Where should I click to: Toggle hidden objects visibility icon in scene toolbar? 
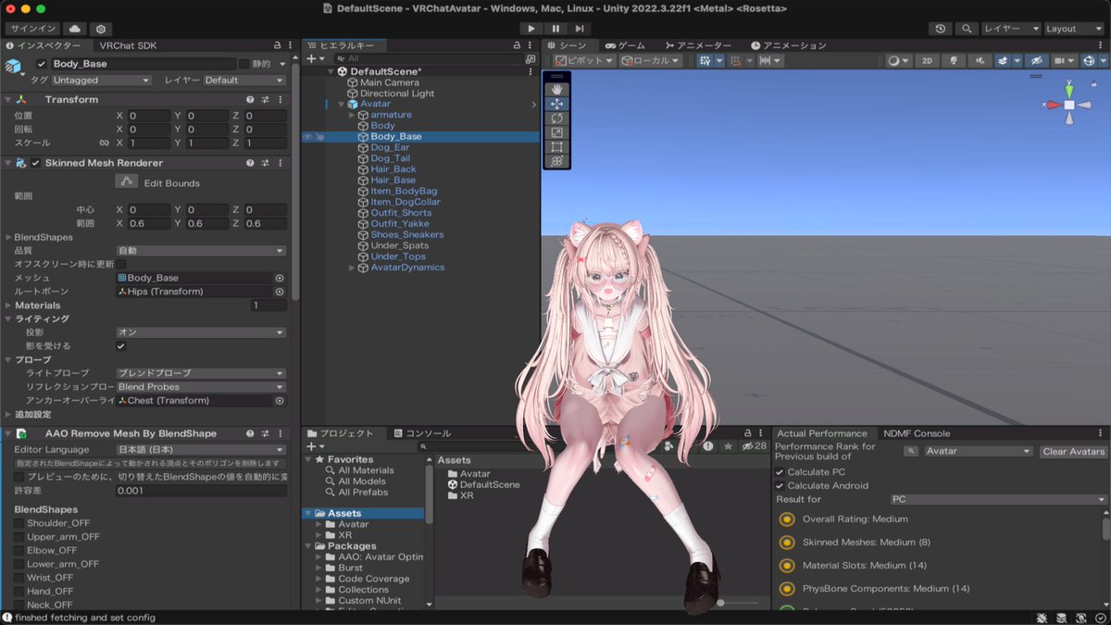click(x=1036, y=60)
